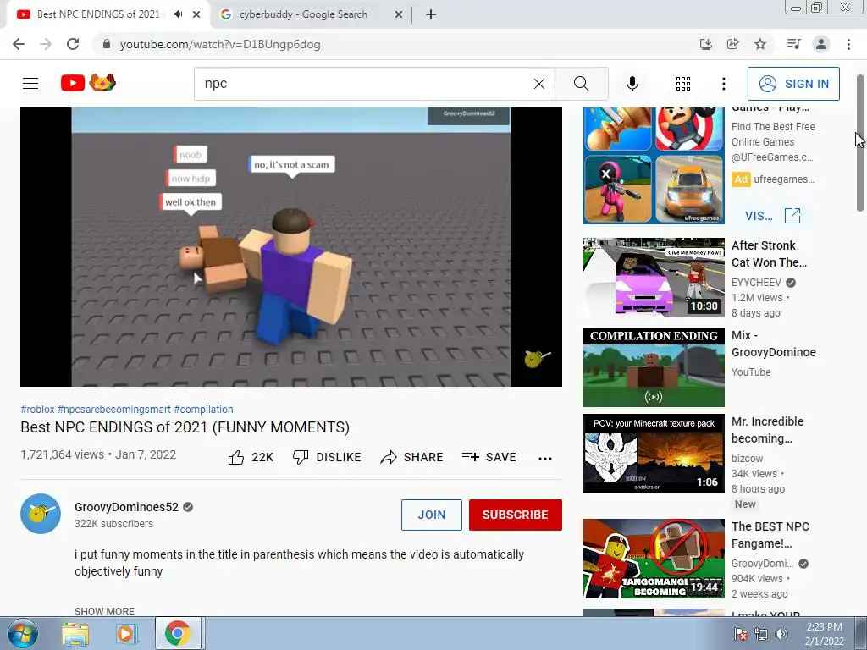Open the media control icon in Chrome toolbar
Viewport: 867px width, 650px height.
(x=793, y=44)
